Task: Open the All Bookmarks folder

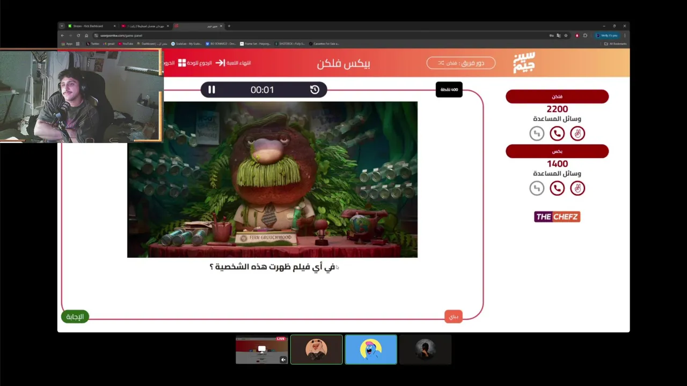Action: click(x=615, y=43)
